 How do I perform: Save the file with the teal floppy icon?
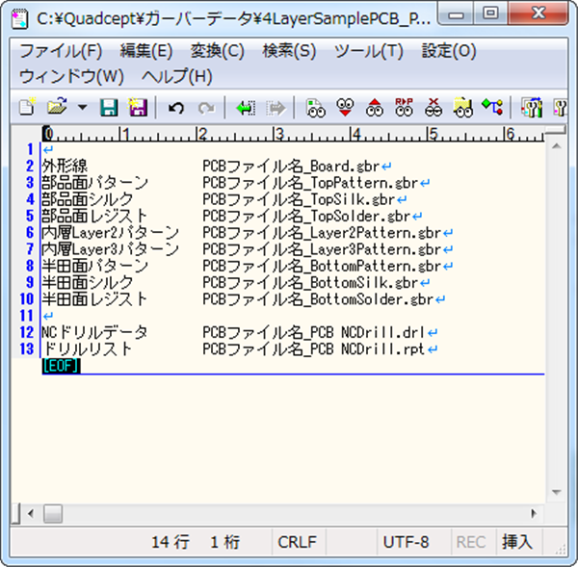pos(109,108)
